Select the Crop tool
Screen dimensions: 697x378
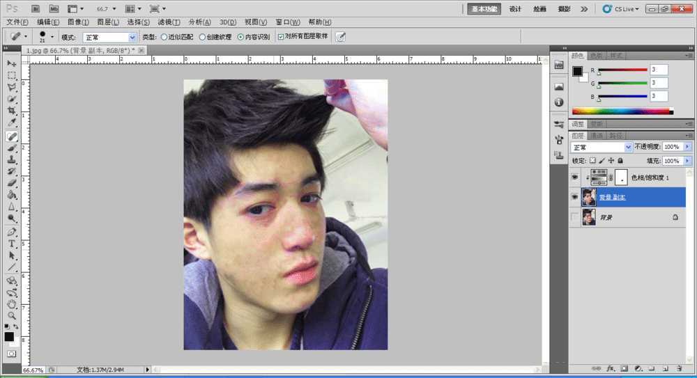[x=12, y=111]
